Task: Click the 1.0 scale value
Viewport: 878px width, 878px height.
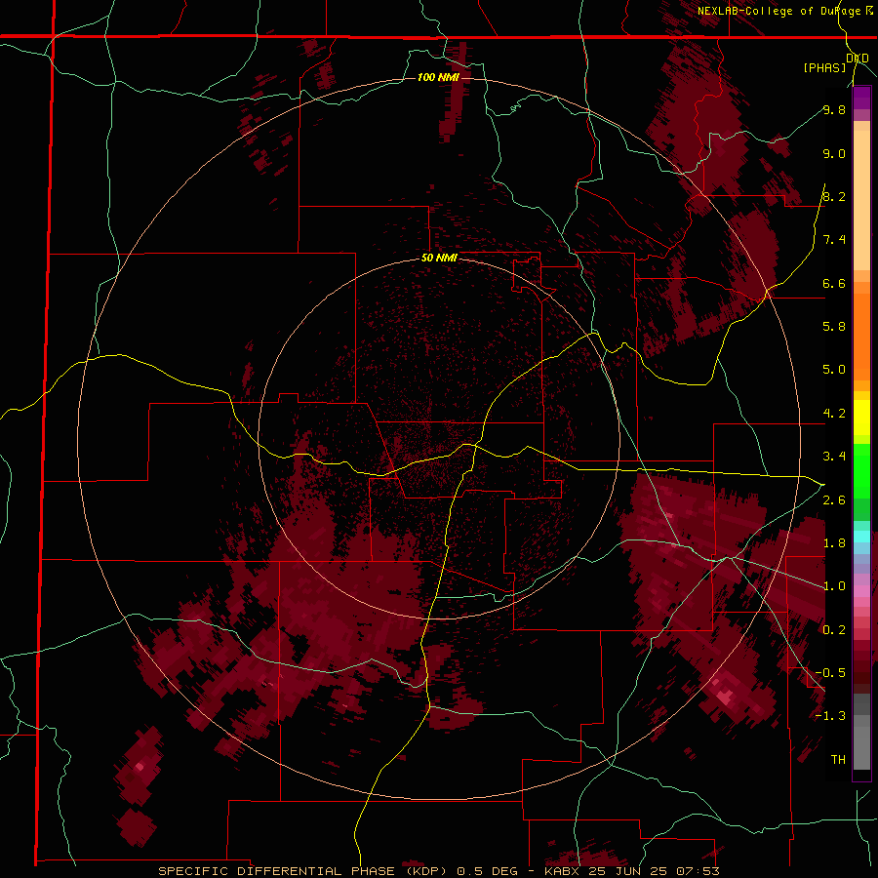Action: [834, 586]
